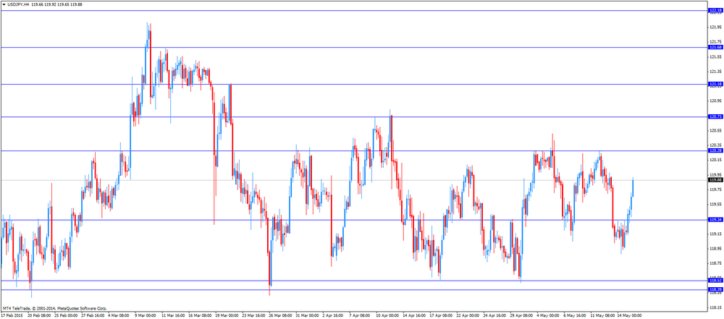Select the 119.34 price level label
This screenshot has width=724, height=319.
[715, 220]
